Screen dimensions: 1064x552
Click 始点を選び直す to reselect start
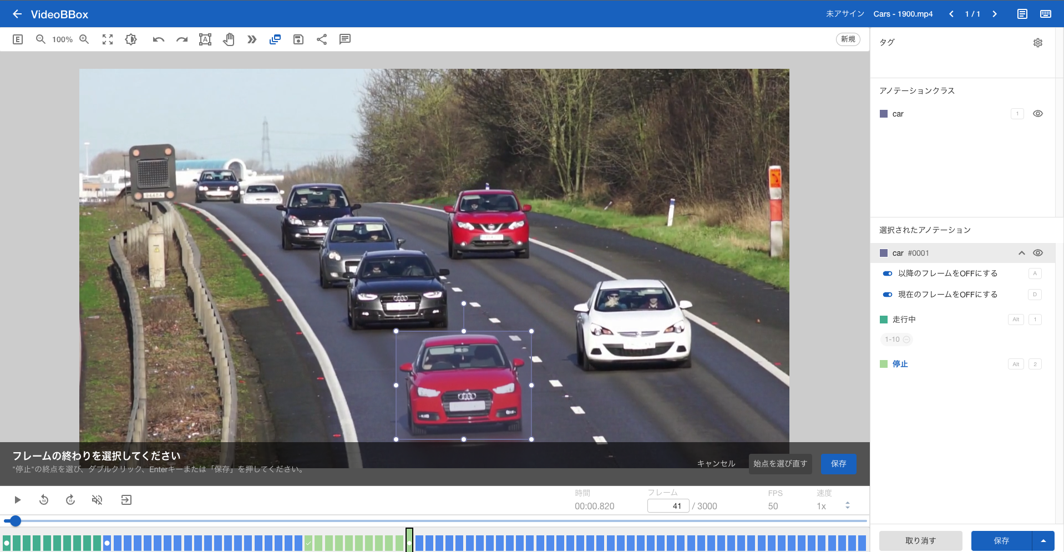point(780,464)
